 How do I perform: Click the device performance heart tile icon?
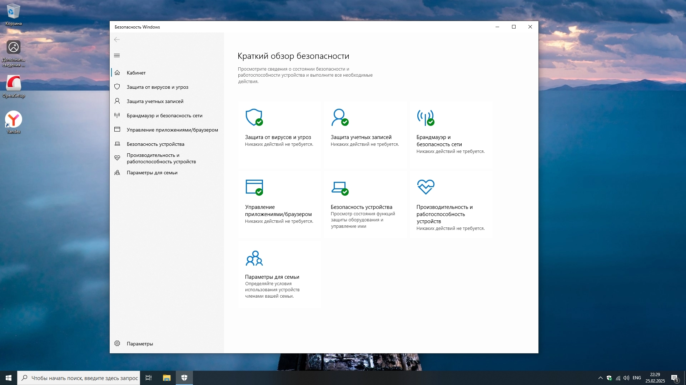click(x=426, y=187)
